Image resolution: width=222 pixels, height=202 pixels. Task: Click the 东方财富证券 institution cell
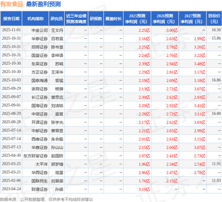click(36, 156)
